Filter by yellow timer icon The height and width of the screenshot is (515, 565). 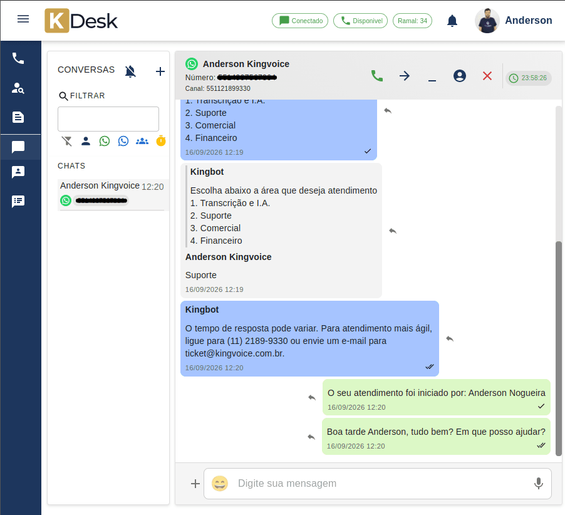[161, 140]
